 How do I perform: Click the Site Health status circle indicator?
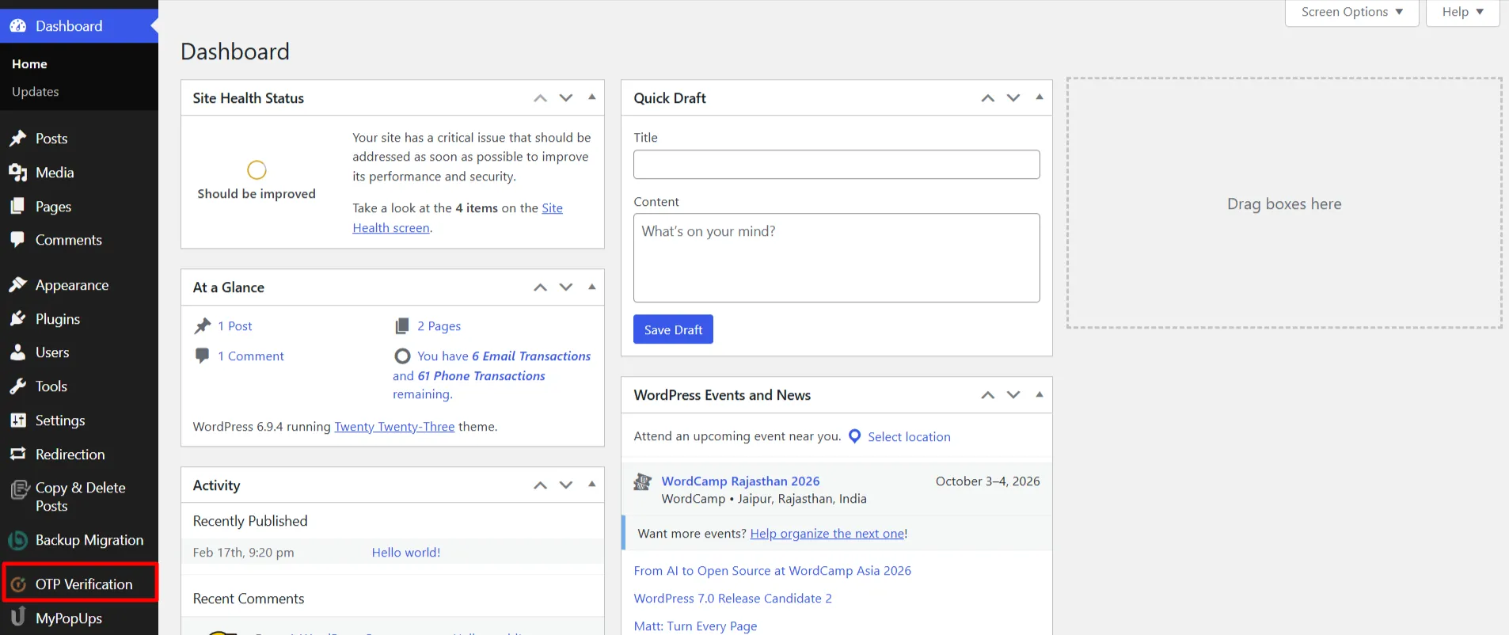[x=257, y=170]
